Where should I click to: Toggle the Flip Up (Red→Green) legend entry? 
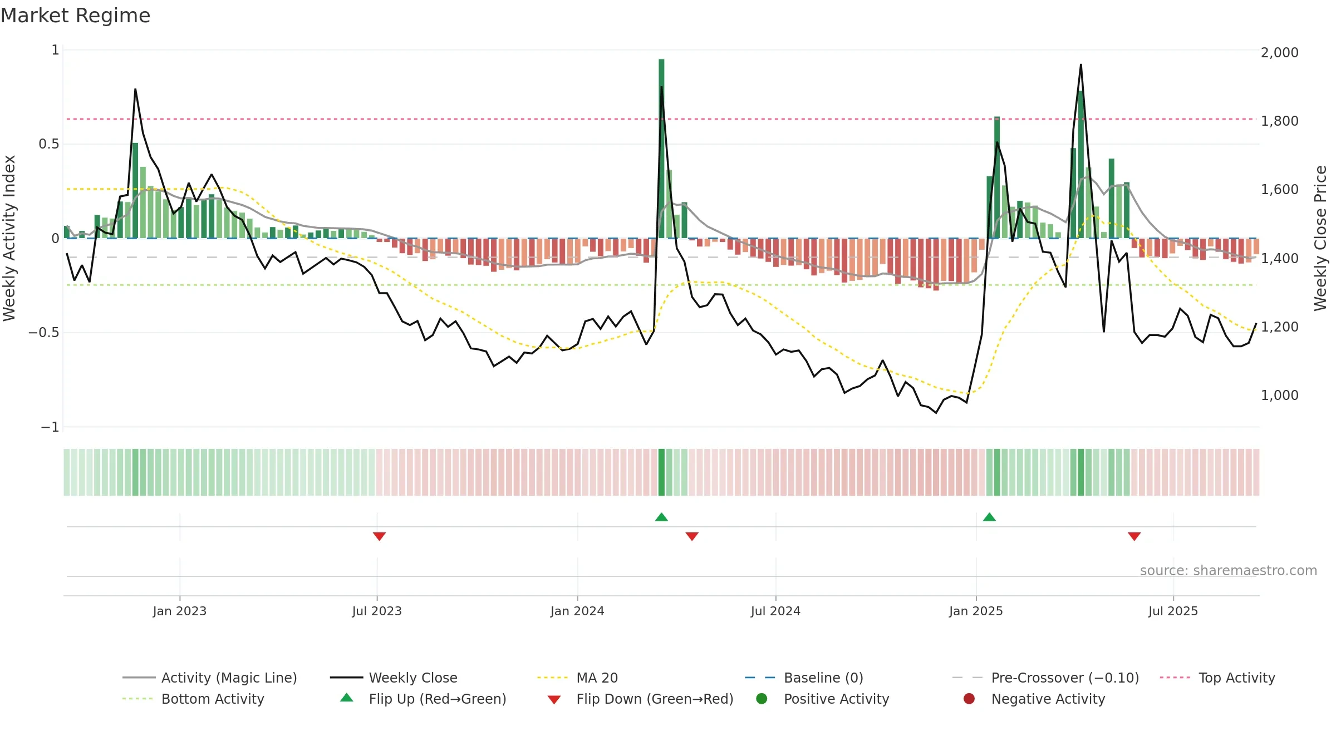(423, 699)
